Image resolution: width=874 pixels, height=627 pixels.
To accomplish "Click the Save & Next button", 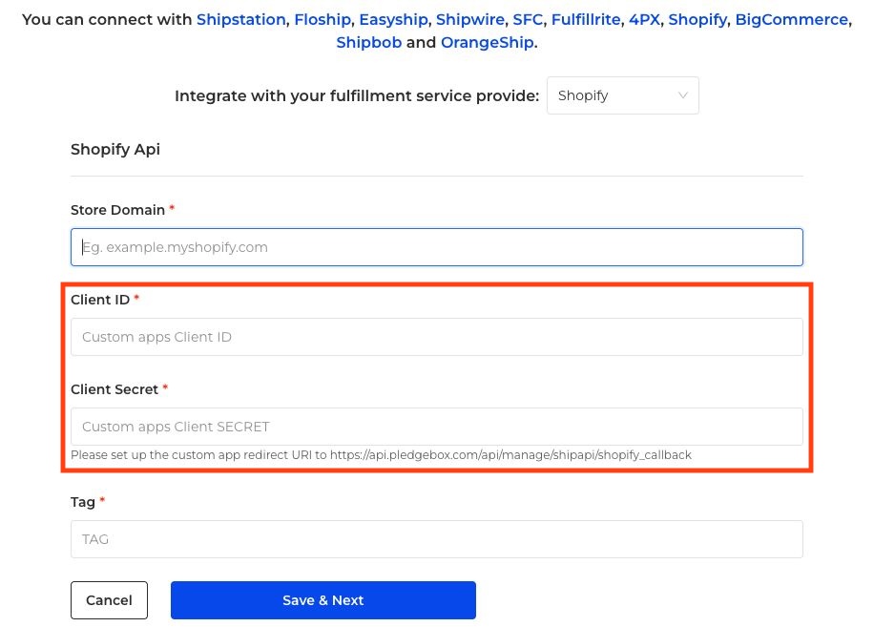I will pos(323,600).
